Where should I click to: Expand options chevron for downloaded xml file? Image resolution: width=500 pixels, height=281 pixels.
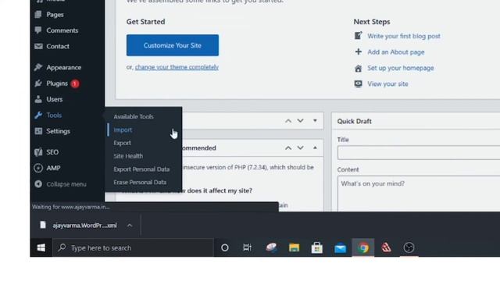130,226
